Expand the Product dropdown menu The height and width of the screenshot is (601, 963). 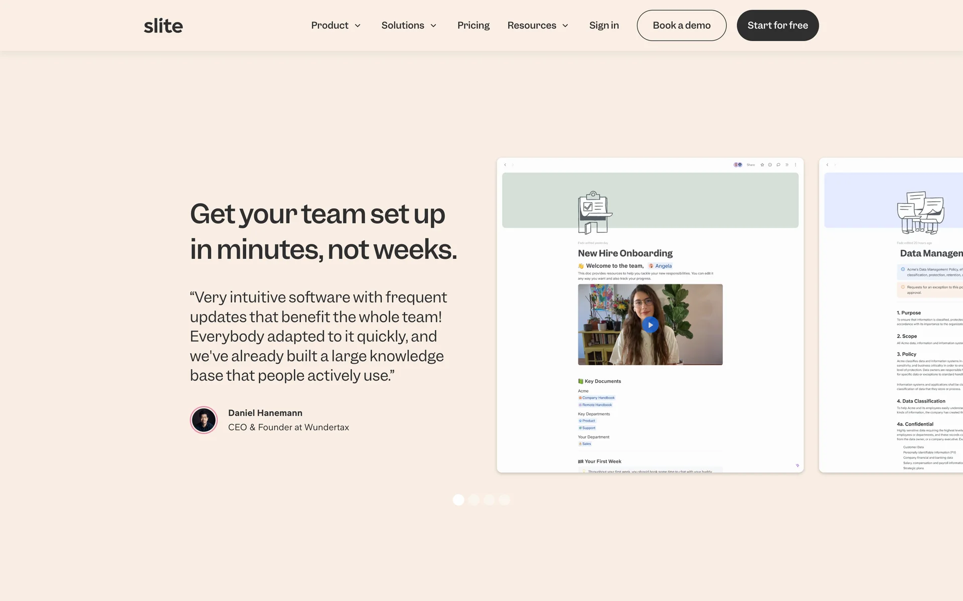tap(336, 26)
